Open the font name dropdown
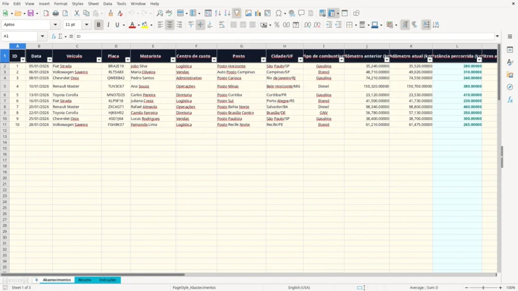518x291 pixels. pos(55,25)
